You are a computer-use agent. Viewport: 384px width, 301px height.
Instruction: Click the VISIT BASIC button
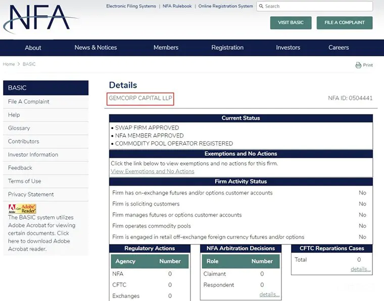(291, 23)
